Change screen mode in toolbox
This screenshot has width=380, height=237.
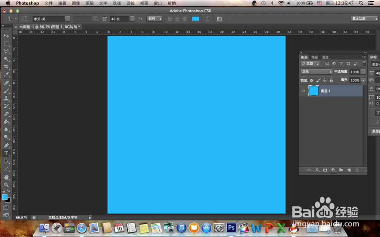[6, 215]
